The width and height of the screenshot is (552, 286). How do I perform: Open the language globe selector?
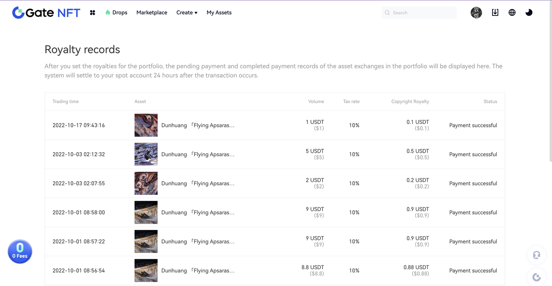(x=512, y=12)
